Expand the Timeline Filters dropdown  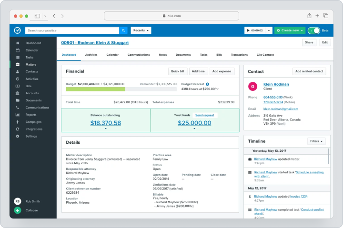316,141
